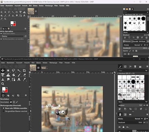Create a new brush in lower window panel
The image size is (149, 132).
pyautogui.click(x=125, y=109)
